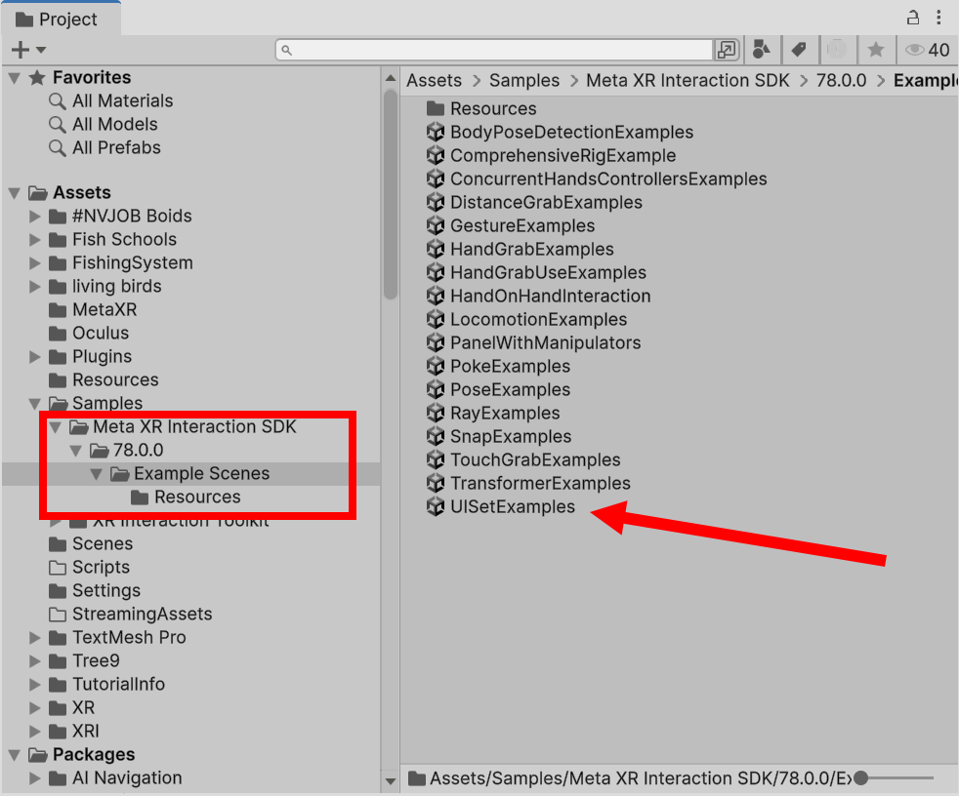This screenshot has width=959, height=796.
Task: Open the Project panel three-dot menu
Action: (938, 18)
